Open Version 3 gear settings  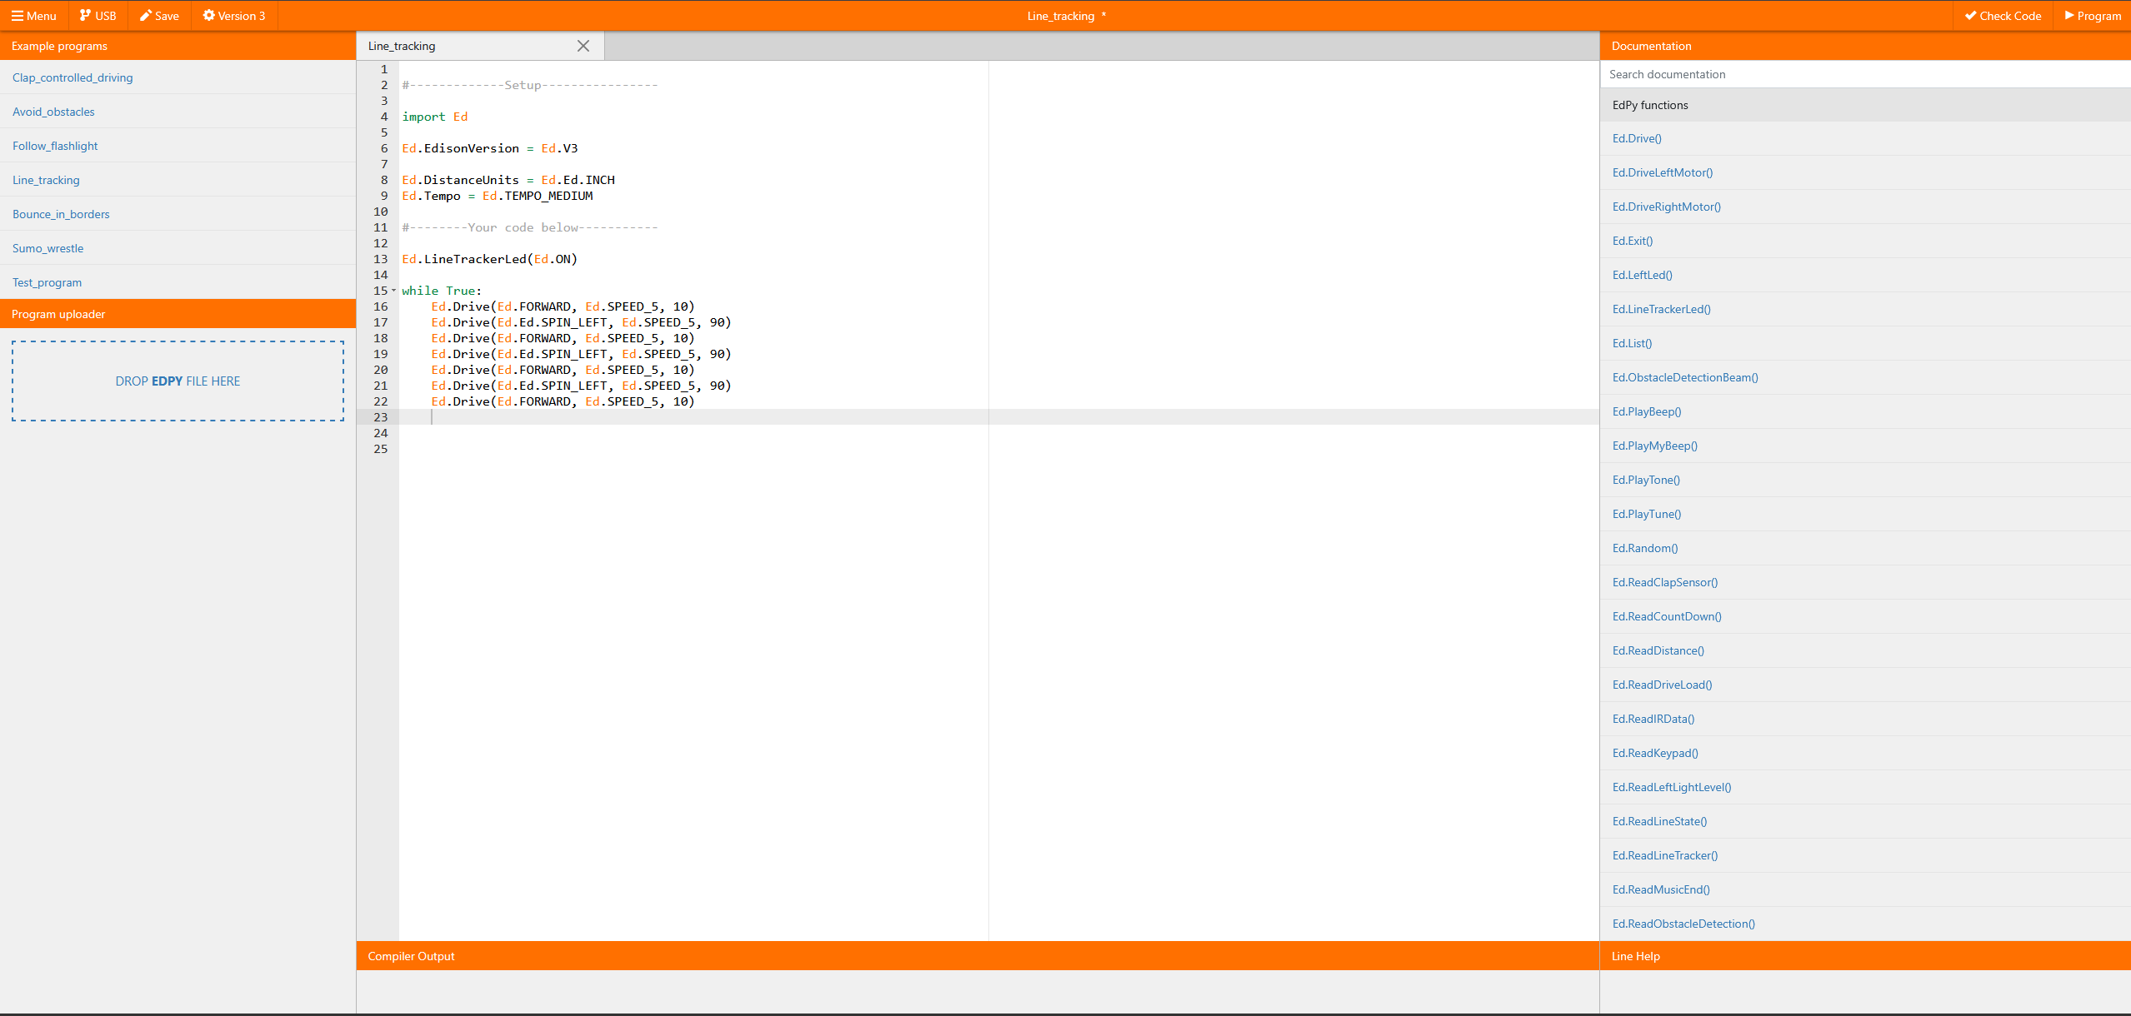click(x=209, y=16)
